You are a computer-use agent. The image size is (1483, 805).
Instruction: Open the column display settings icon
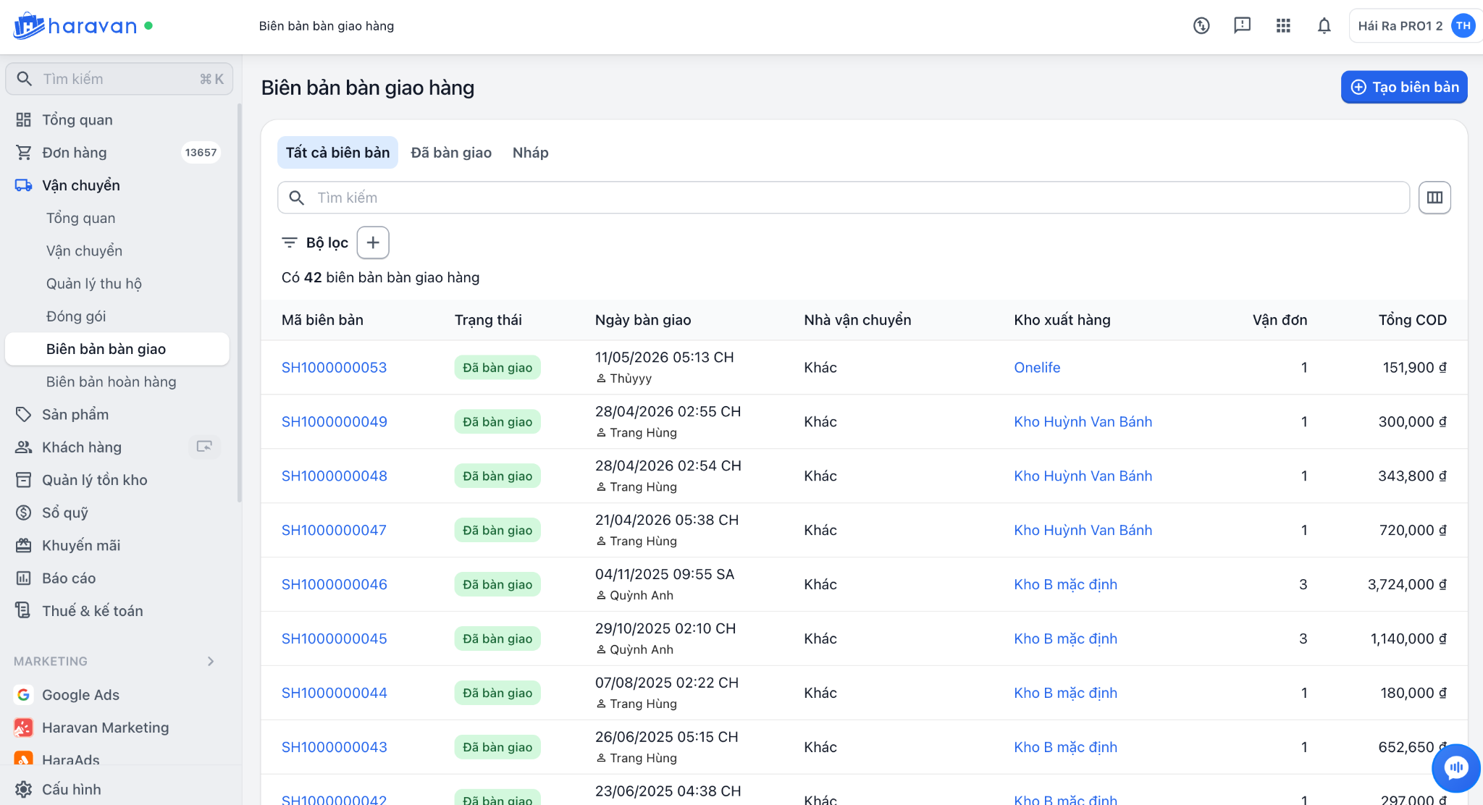pyautogui.click(x=1434, y=198)
